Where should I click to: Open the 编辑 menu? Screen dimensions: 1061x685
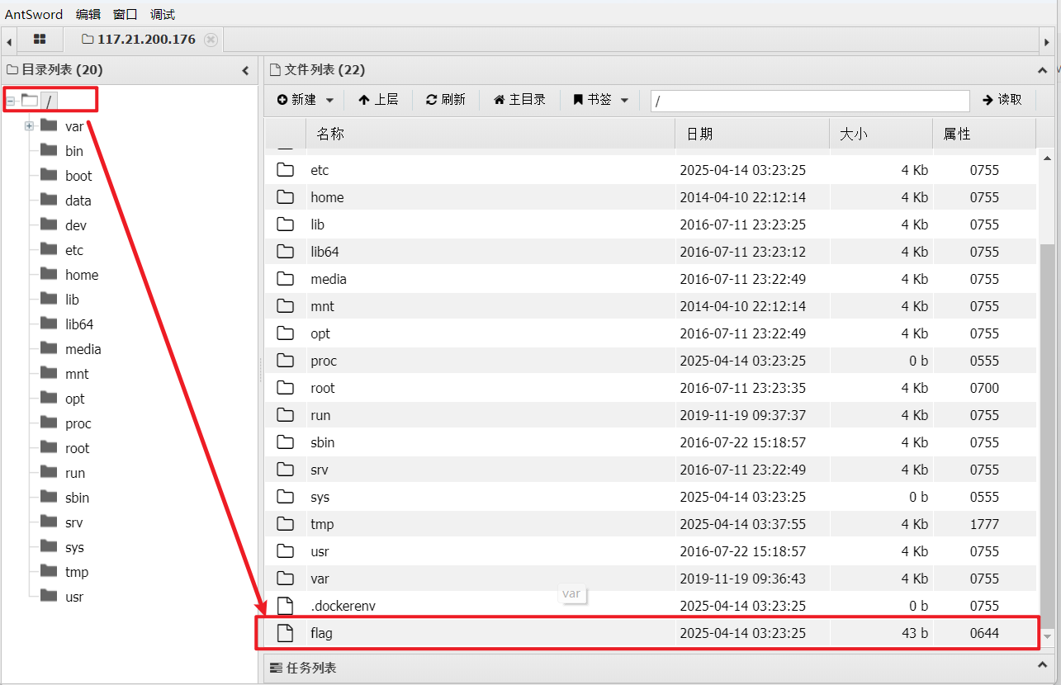click(x=88, y=14)
